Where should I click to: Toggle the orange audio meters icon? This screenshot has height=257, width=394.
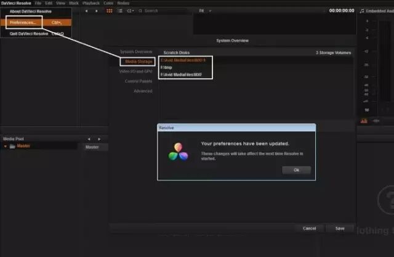pyautogui.click(x=364, y=121)
